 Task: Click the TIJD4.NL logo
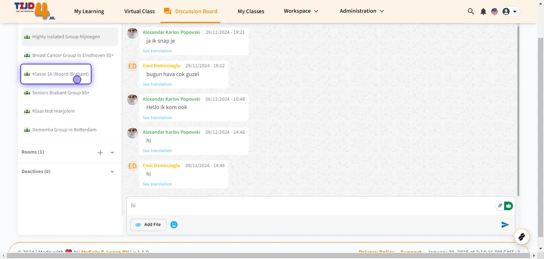34,10
